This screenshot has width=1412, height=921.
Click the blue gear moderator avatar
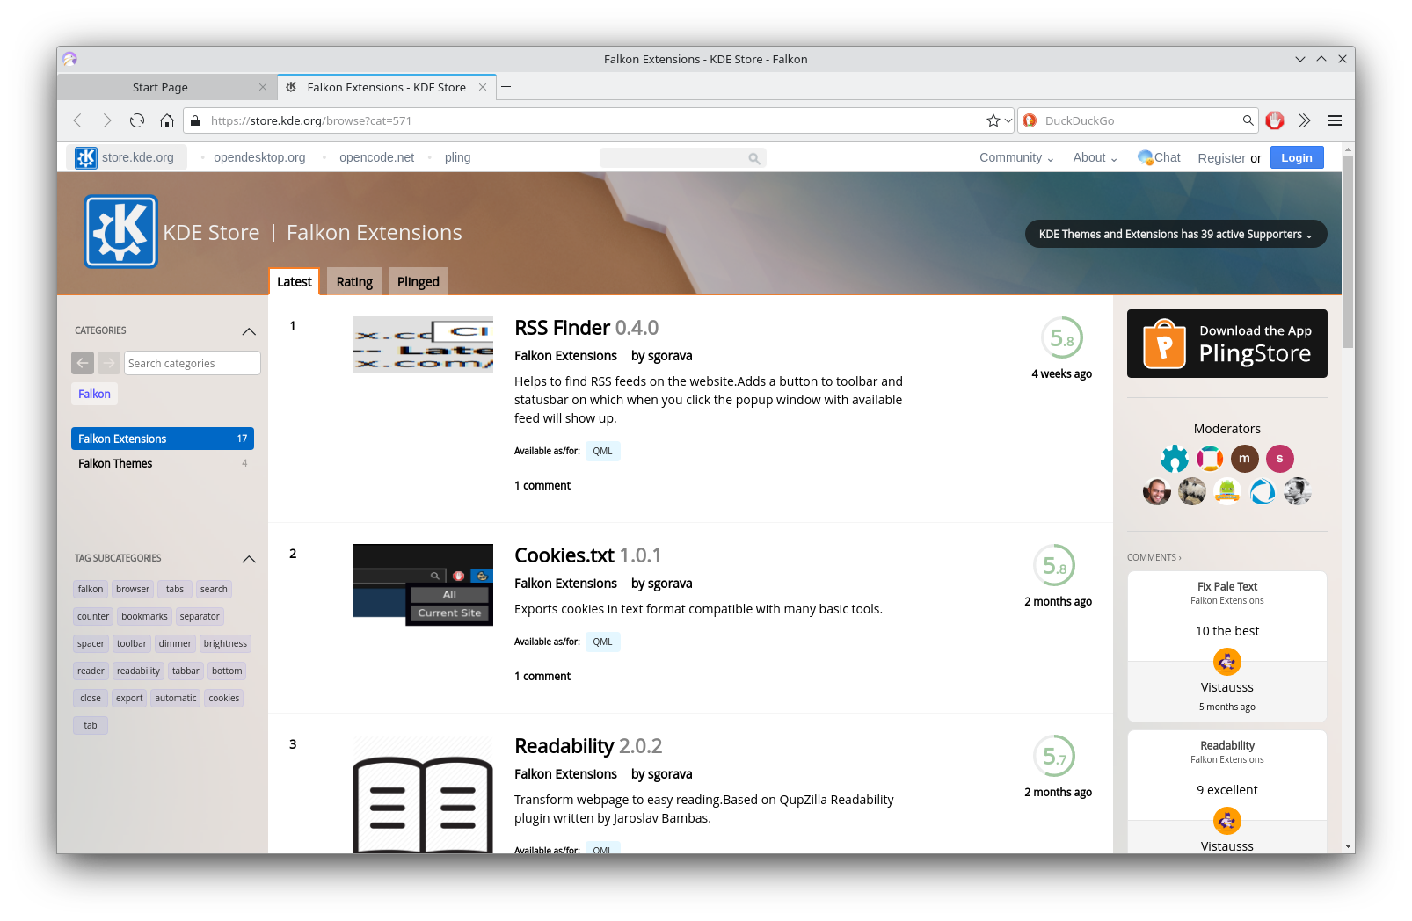[x=1175, y=459]
